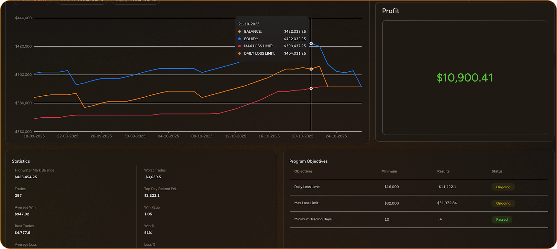Screen dimensions: 557x249
Task: Click the Statistics heading
Action: (21, 161)
